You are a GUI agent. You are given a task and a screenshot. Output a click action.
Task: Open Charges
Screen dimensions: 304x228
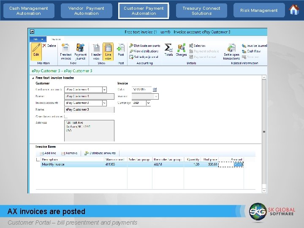point(181,50)
